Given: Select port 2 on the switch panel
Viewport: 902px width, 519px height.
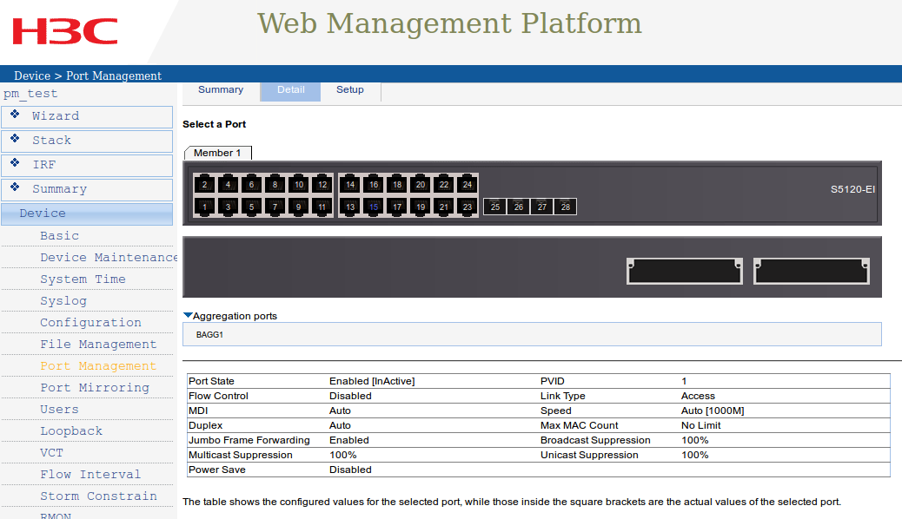Looking at the screenshot, I should 205,185.
